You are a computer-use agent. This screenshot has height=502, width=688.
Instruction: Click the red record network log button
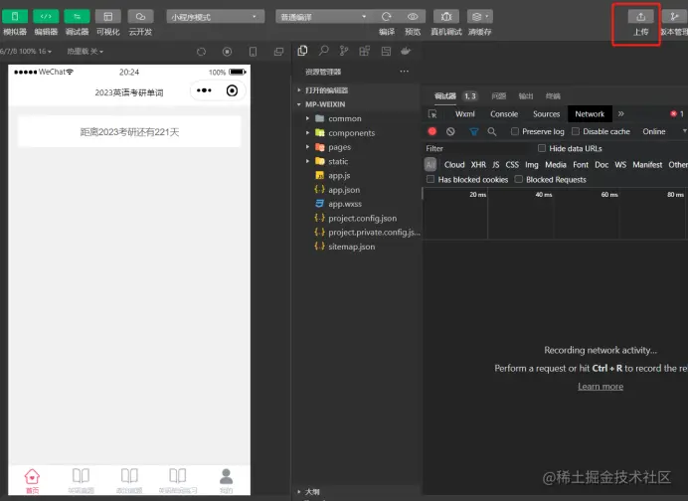(x=432, y=131)
